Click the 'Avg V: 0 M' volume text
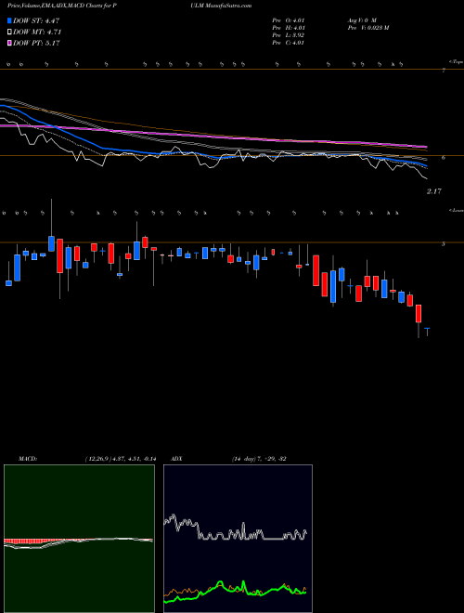 pyautogui.click(x=361, y=20)
